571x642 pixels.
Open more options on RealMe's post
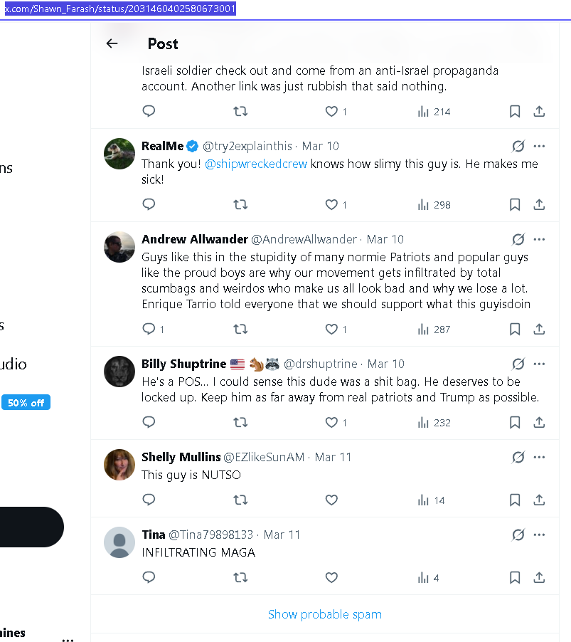point(539,146)
